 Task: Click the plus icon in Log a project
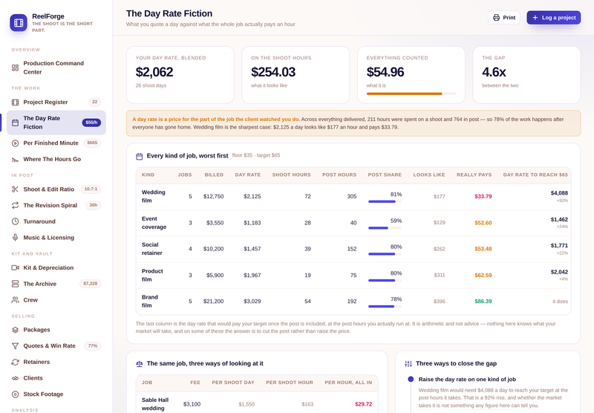click(535, 17)
